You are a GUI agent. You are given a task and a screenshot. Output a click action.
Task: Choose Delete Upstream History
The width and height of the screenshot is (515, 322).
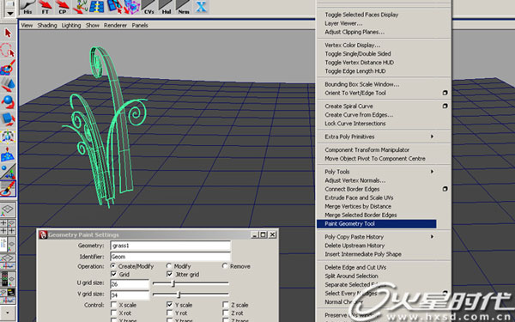click(354, 246)
